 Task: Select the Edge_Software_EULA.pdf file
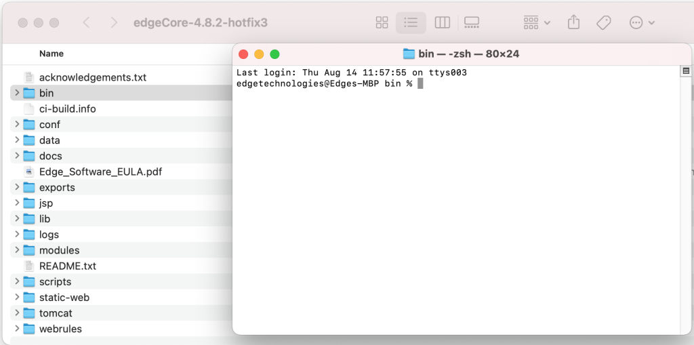[100, 171]
